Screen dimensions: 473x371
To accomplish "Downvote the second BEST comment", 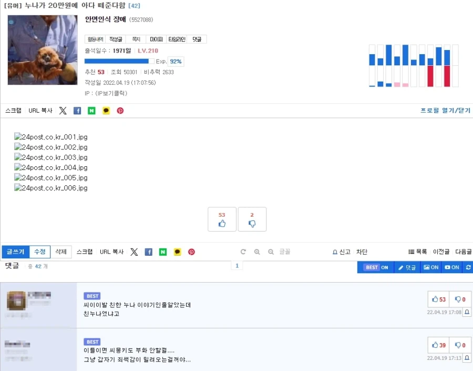I will [x=460, y=345].
